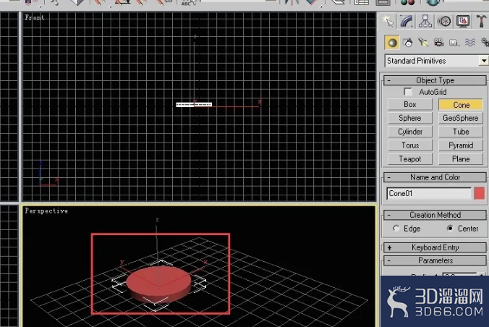The image size is (489, 327).
Task: Switch to the Display panel tab
Action: (463, 22)
